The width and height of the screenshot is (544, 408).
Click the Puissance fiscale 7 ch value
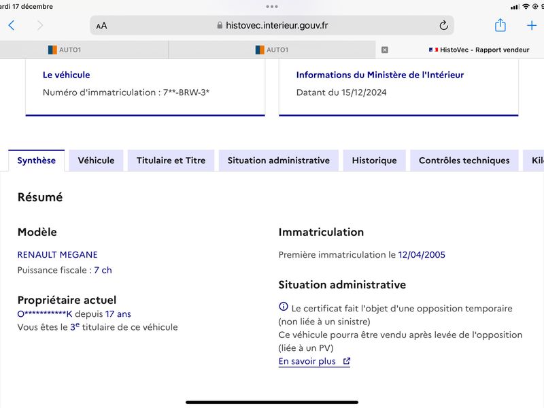pos(103,270)
